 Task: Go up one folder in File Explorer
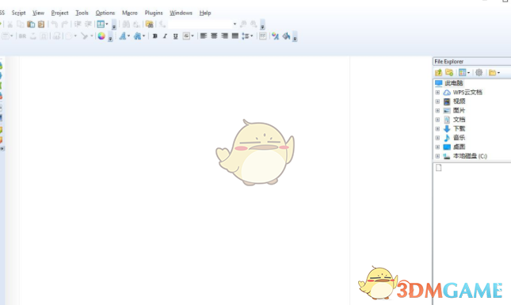tap(439, 72)
